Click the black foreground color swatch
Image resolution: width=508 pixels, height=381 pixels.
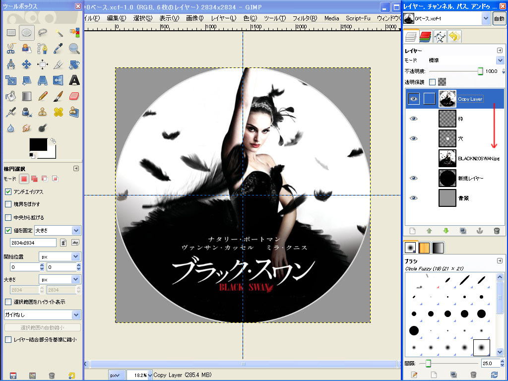[38, 144]
